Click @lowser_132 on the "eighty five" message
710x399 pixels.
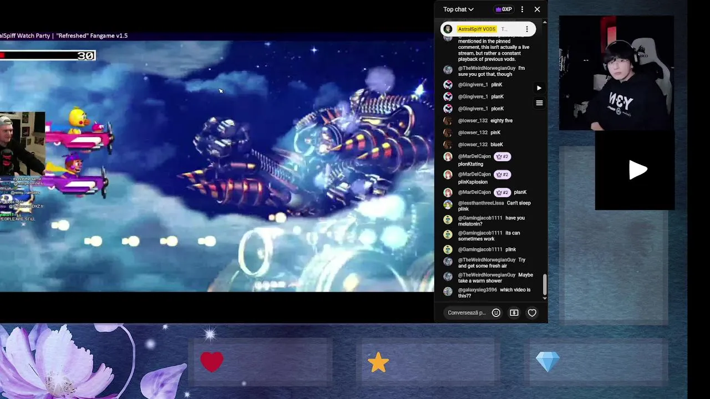[473, 120]
